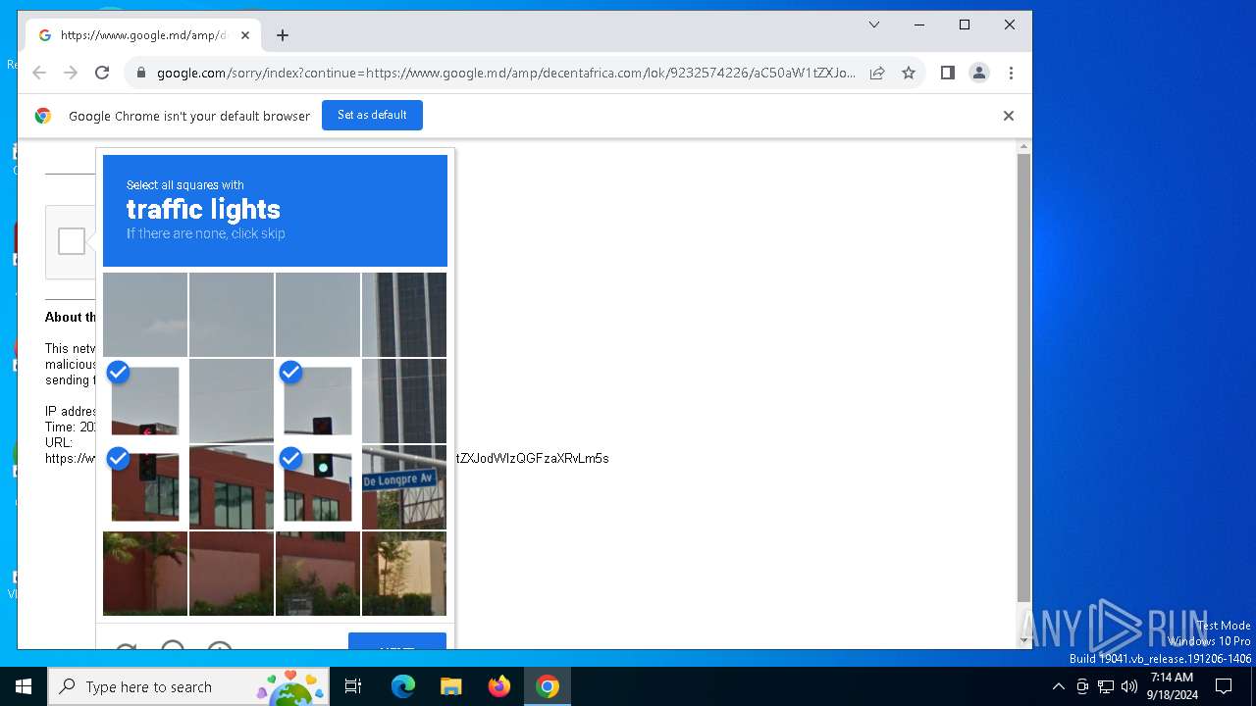Click the taskbar search box
Viewport: 1256px width, 706px height.
coord(189,686)
